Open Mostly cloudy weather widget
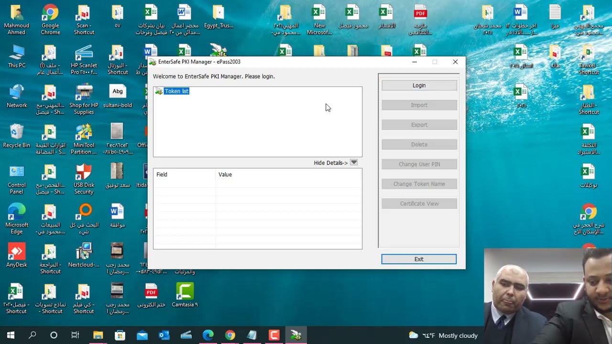This screenshot has width=612, height=344. tap(443, 335)
